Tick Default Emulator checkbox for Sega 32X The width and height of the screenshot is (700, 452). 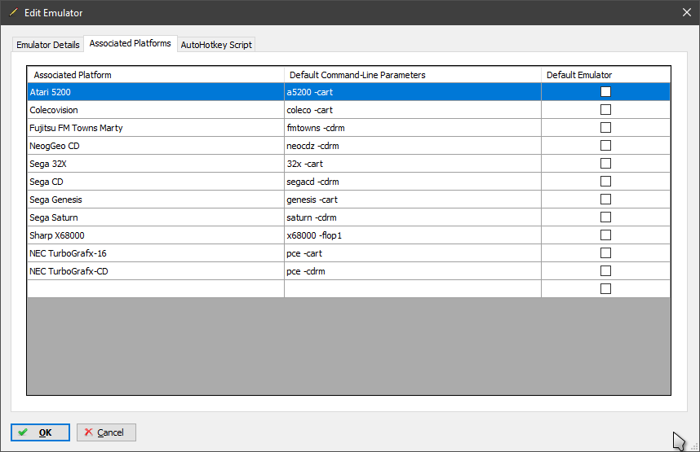[606, 163]
